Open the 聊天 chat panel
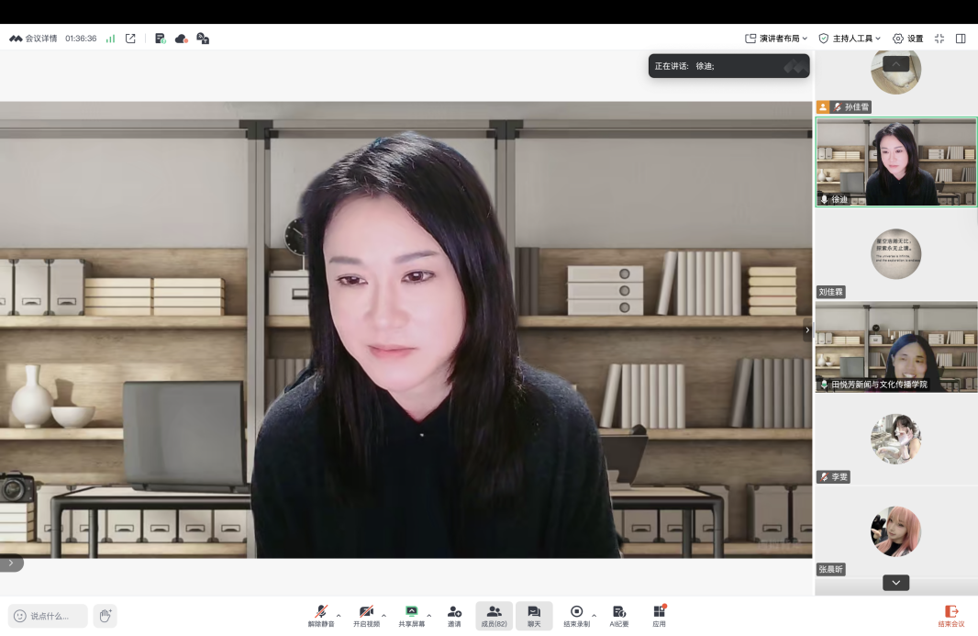978x636 pixels. point(534,615)
